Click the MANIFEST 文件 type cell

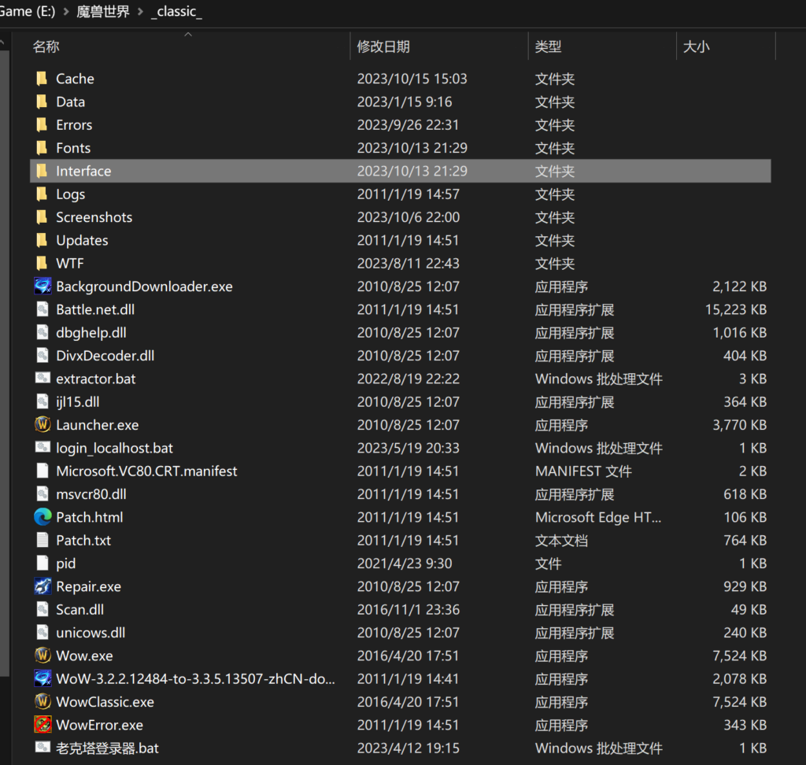pos(583,471)
